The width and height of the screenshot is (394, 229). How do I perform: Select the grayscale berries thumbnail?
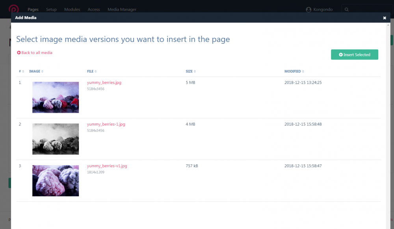coord(56,139)
